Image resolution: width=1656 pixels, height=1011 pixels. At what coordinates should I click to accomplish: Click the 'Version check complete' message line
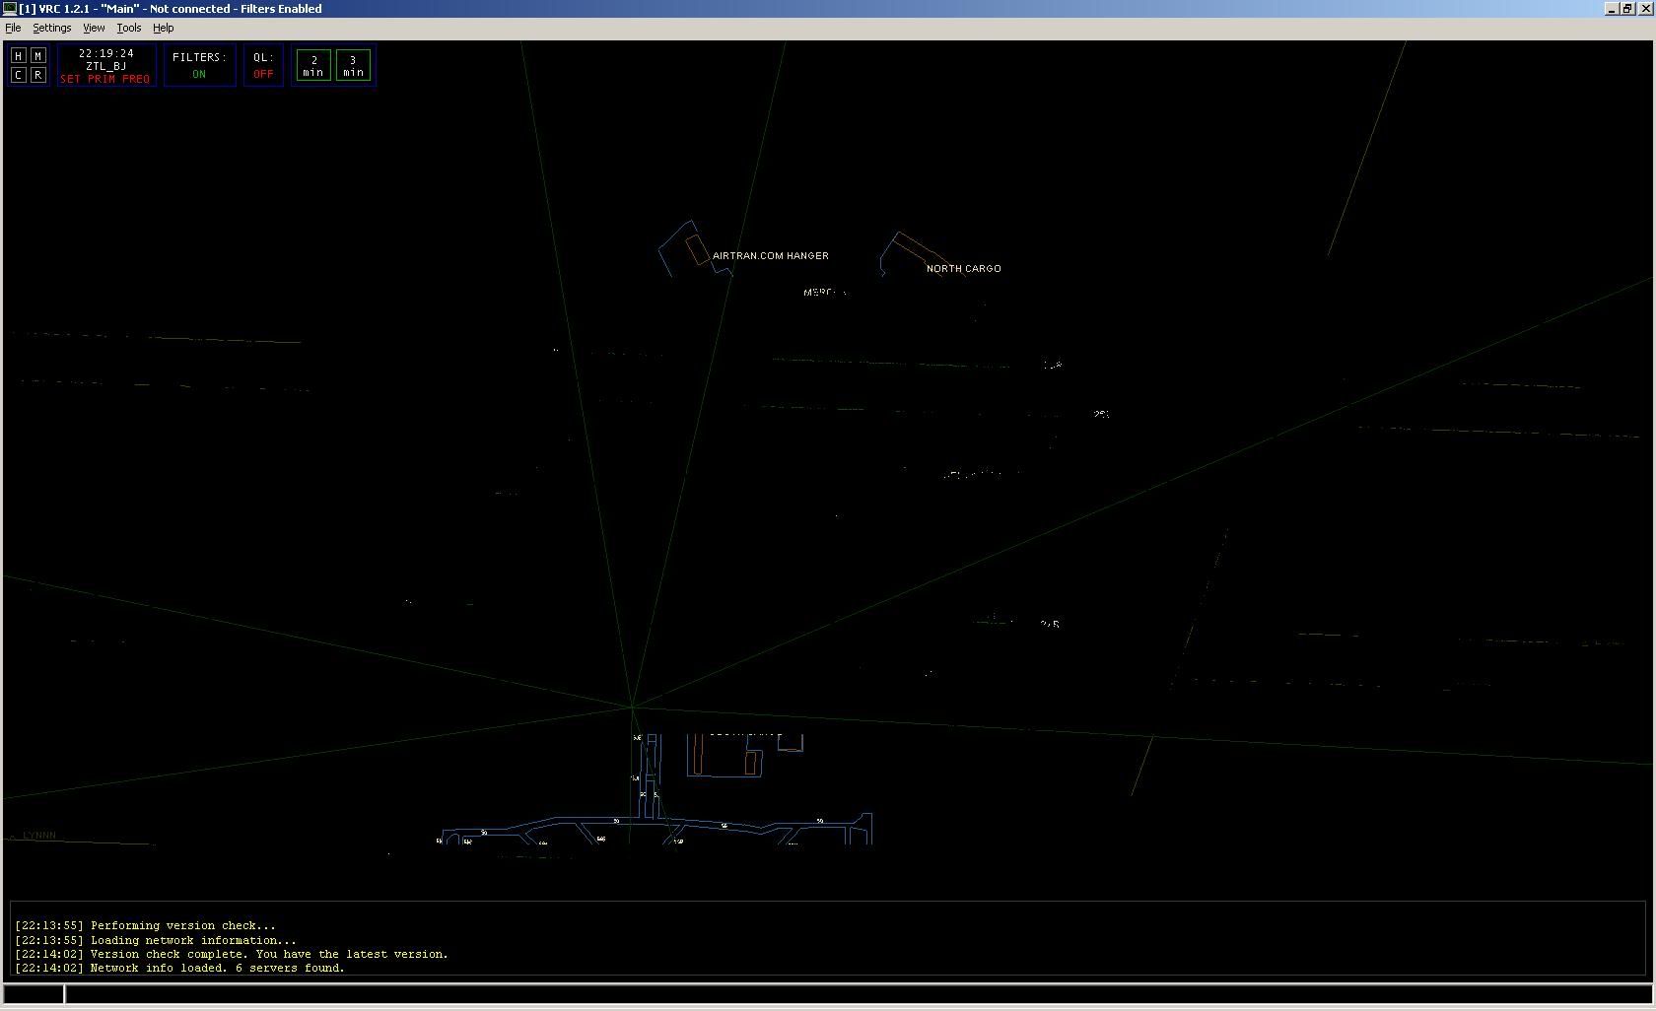pyautogui.click(x=232, y=954)
